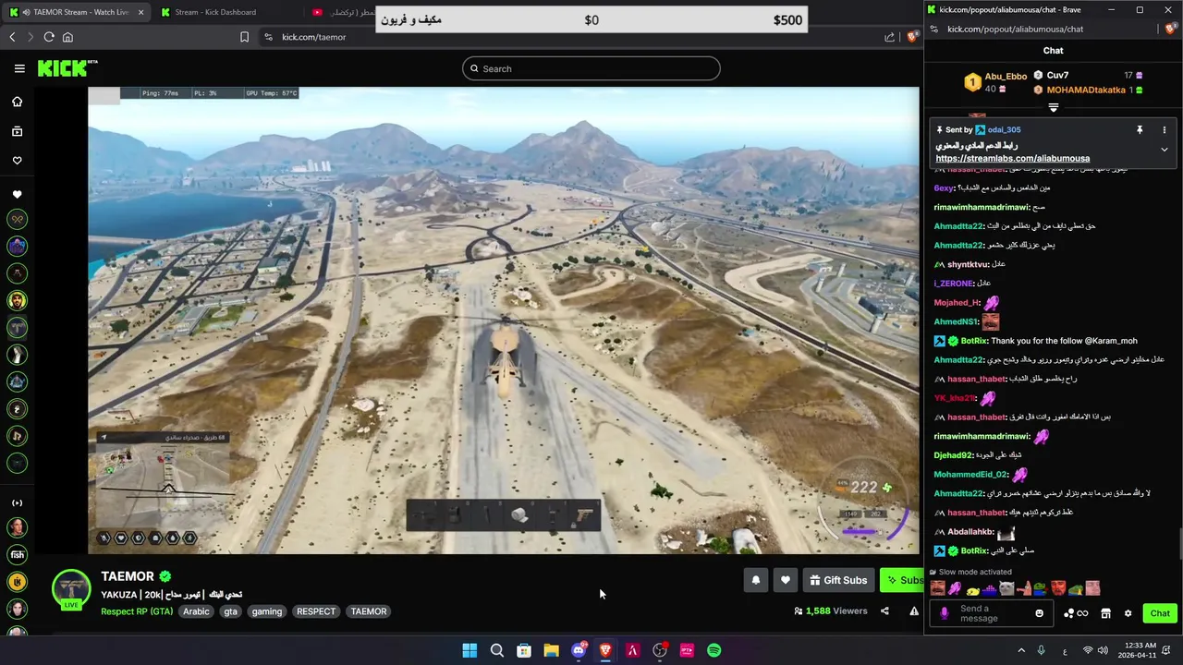Click username Djehad92 in chat

tap(954, 455)
